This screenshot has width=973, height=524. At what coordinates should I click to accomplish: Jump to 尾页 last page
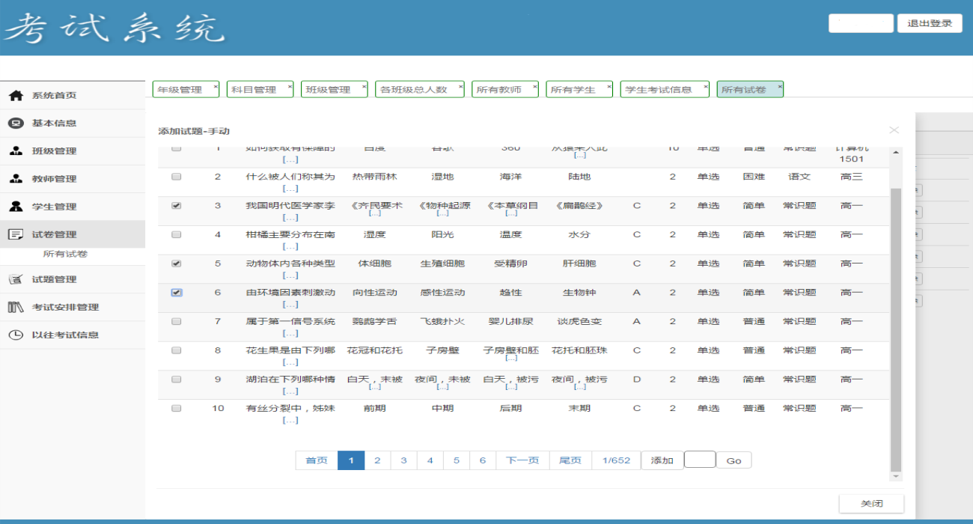pyautogui.click(x=570, y=460)
